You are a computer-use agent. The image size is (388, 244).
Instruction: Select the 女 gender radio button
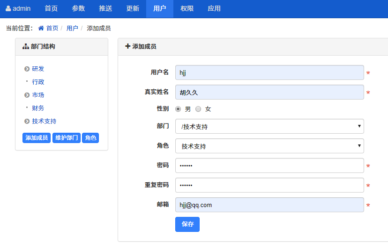click(x=198, y=109)
